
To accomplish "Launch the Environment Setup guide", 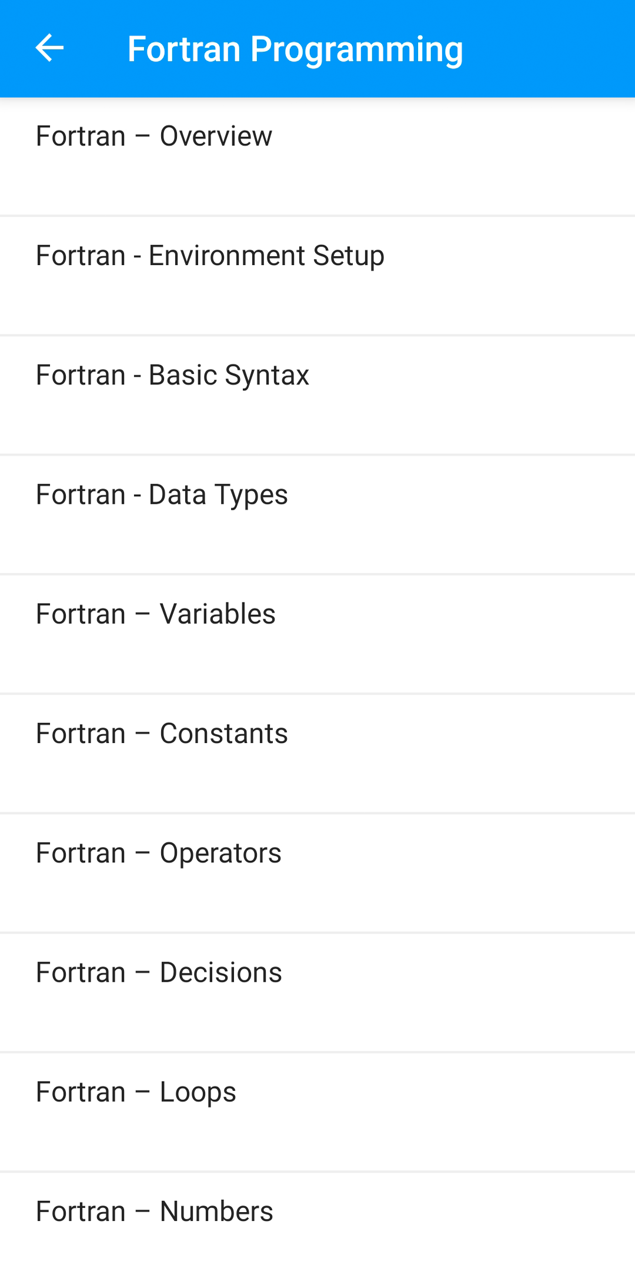I will click(210, 256).
